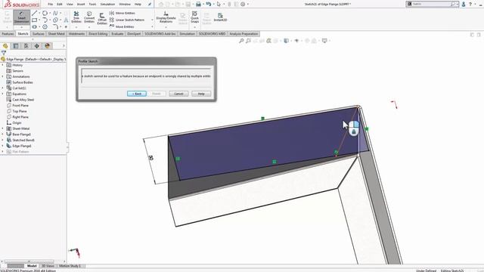
Task: Open the Motion Study 1 tab
Action: coord(70,266)
